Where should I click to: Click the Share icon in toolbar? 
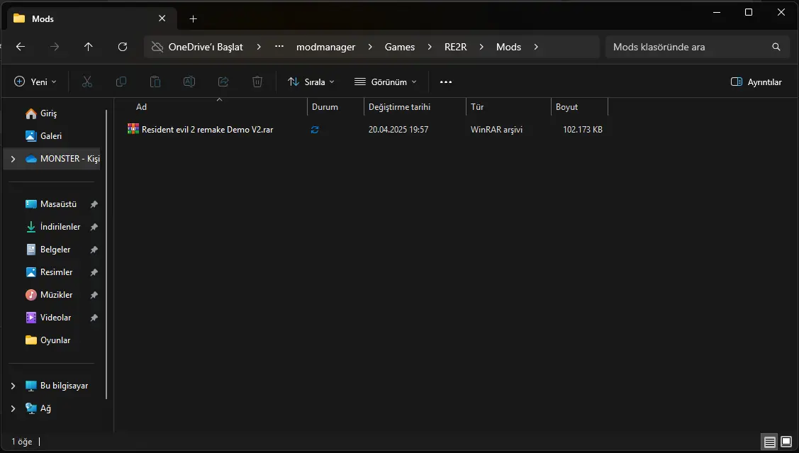click(223, 82)
